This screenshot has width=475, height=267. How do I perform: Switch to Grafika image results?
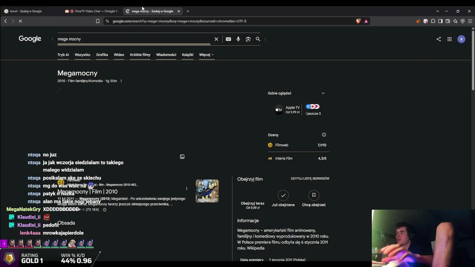pos(102,55)
